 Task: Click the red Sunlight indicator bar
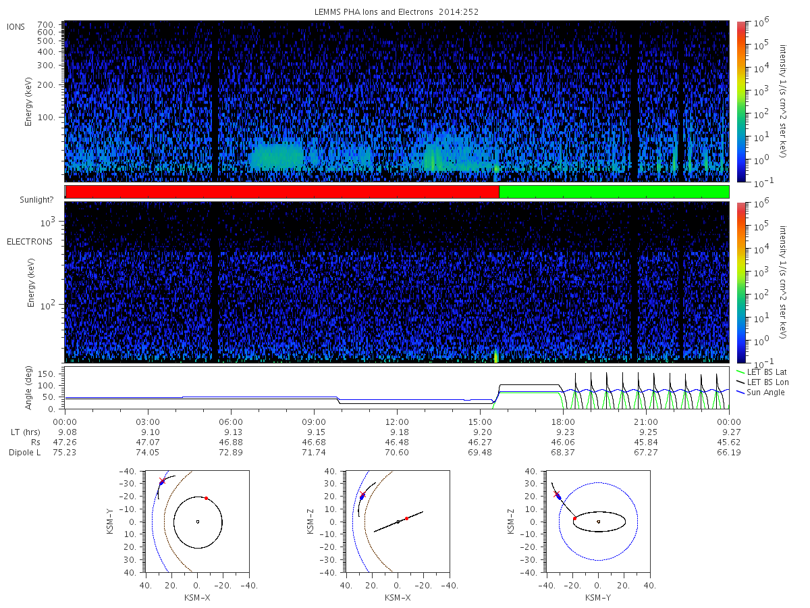coord(282,192)
